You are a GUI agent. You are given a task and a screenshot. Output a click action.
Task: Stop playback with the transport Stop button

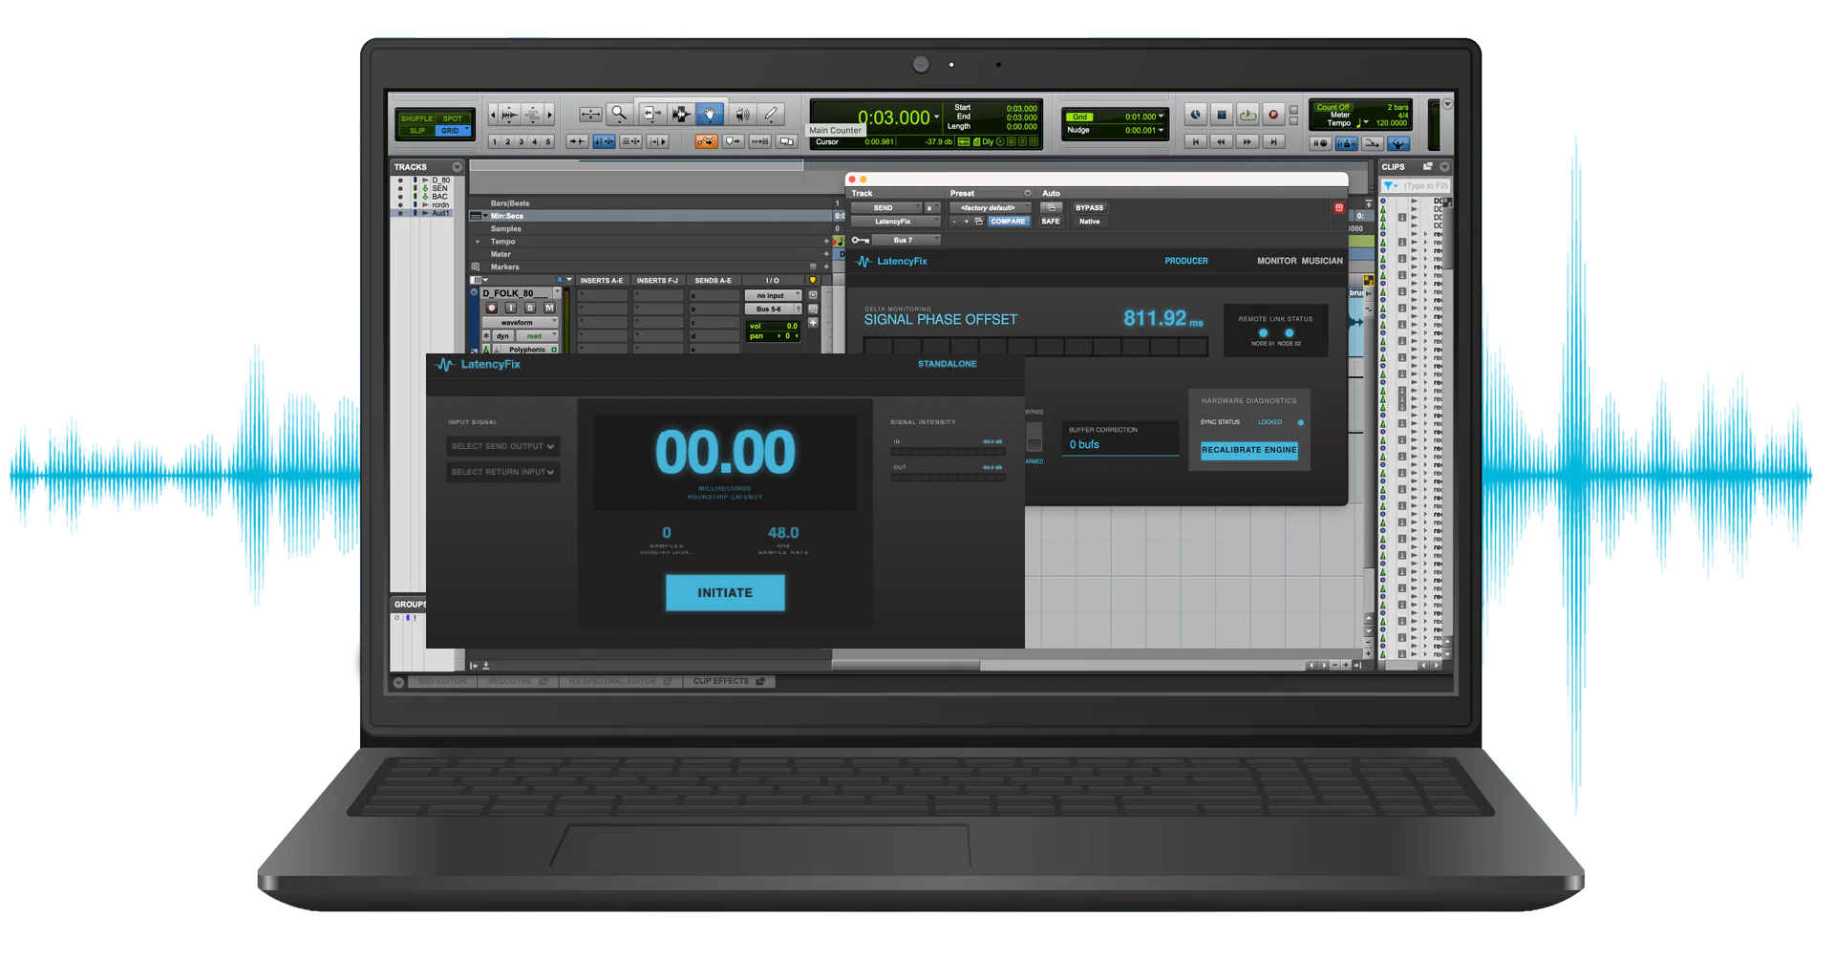click(x=1221, y=116)
